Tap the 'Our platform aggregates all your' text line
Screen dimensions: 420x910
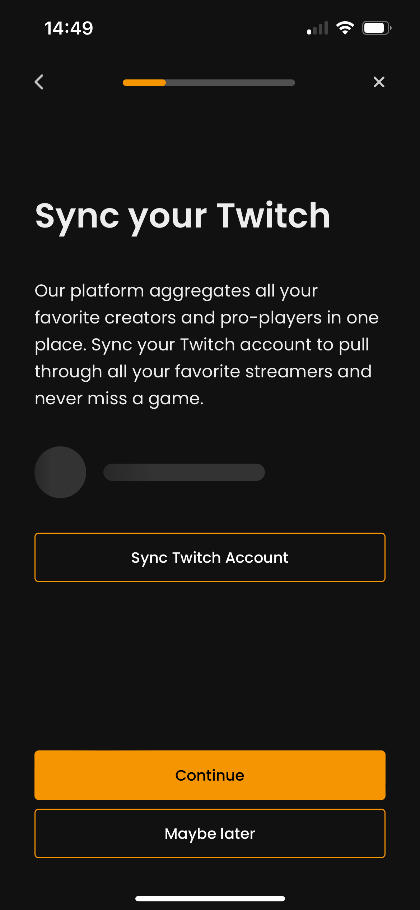176,291
